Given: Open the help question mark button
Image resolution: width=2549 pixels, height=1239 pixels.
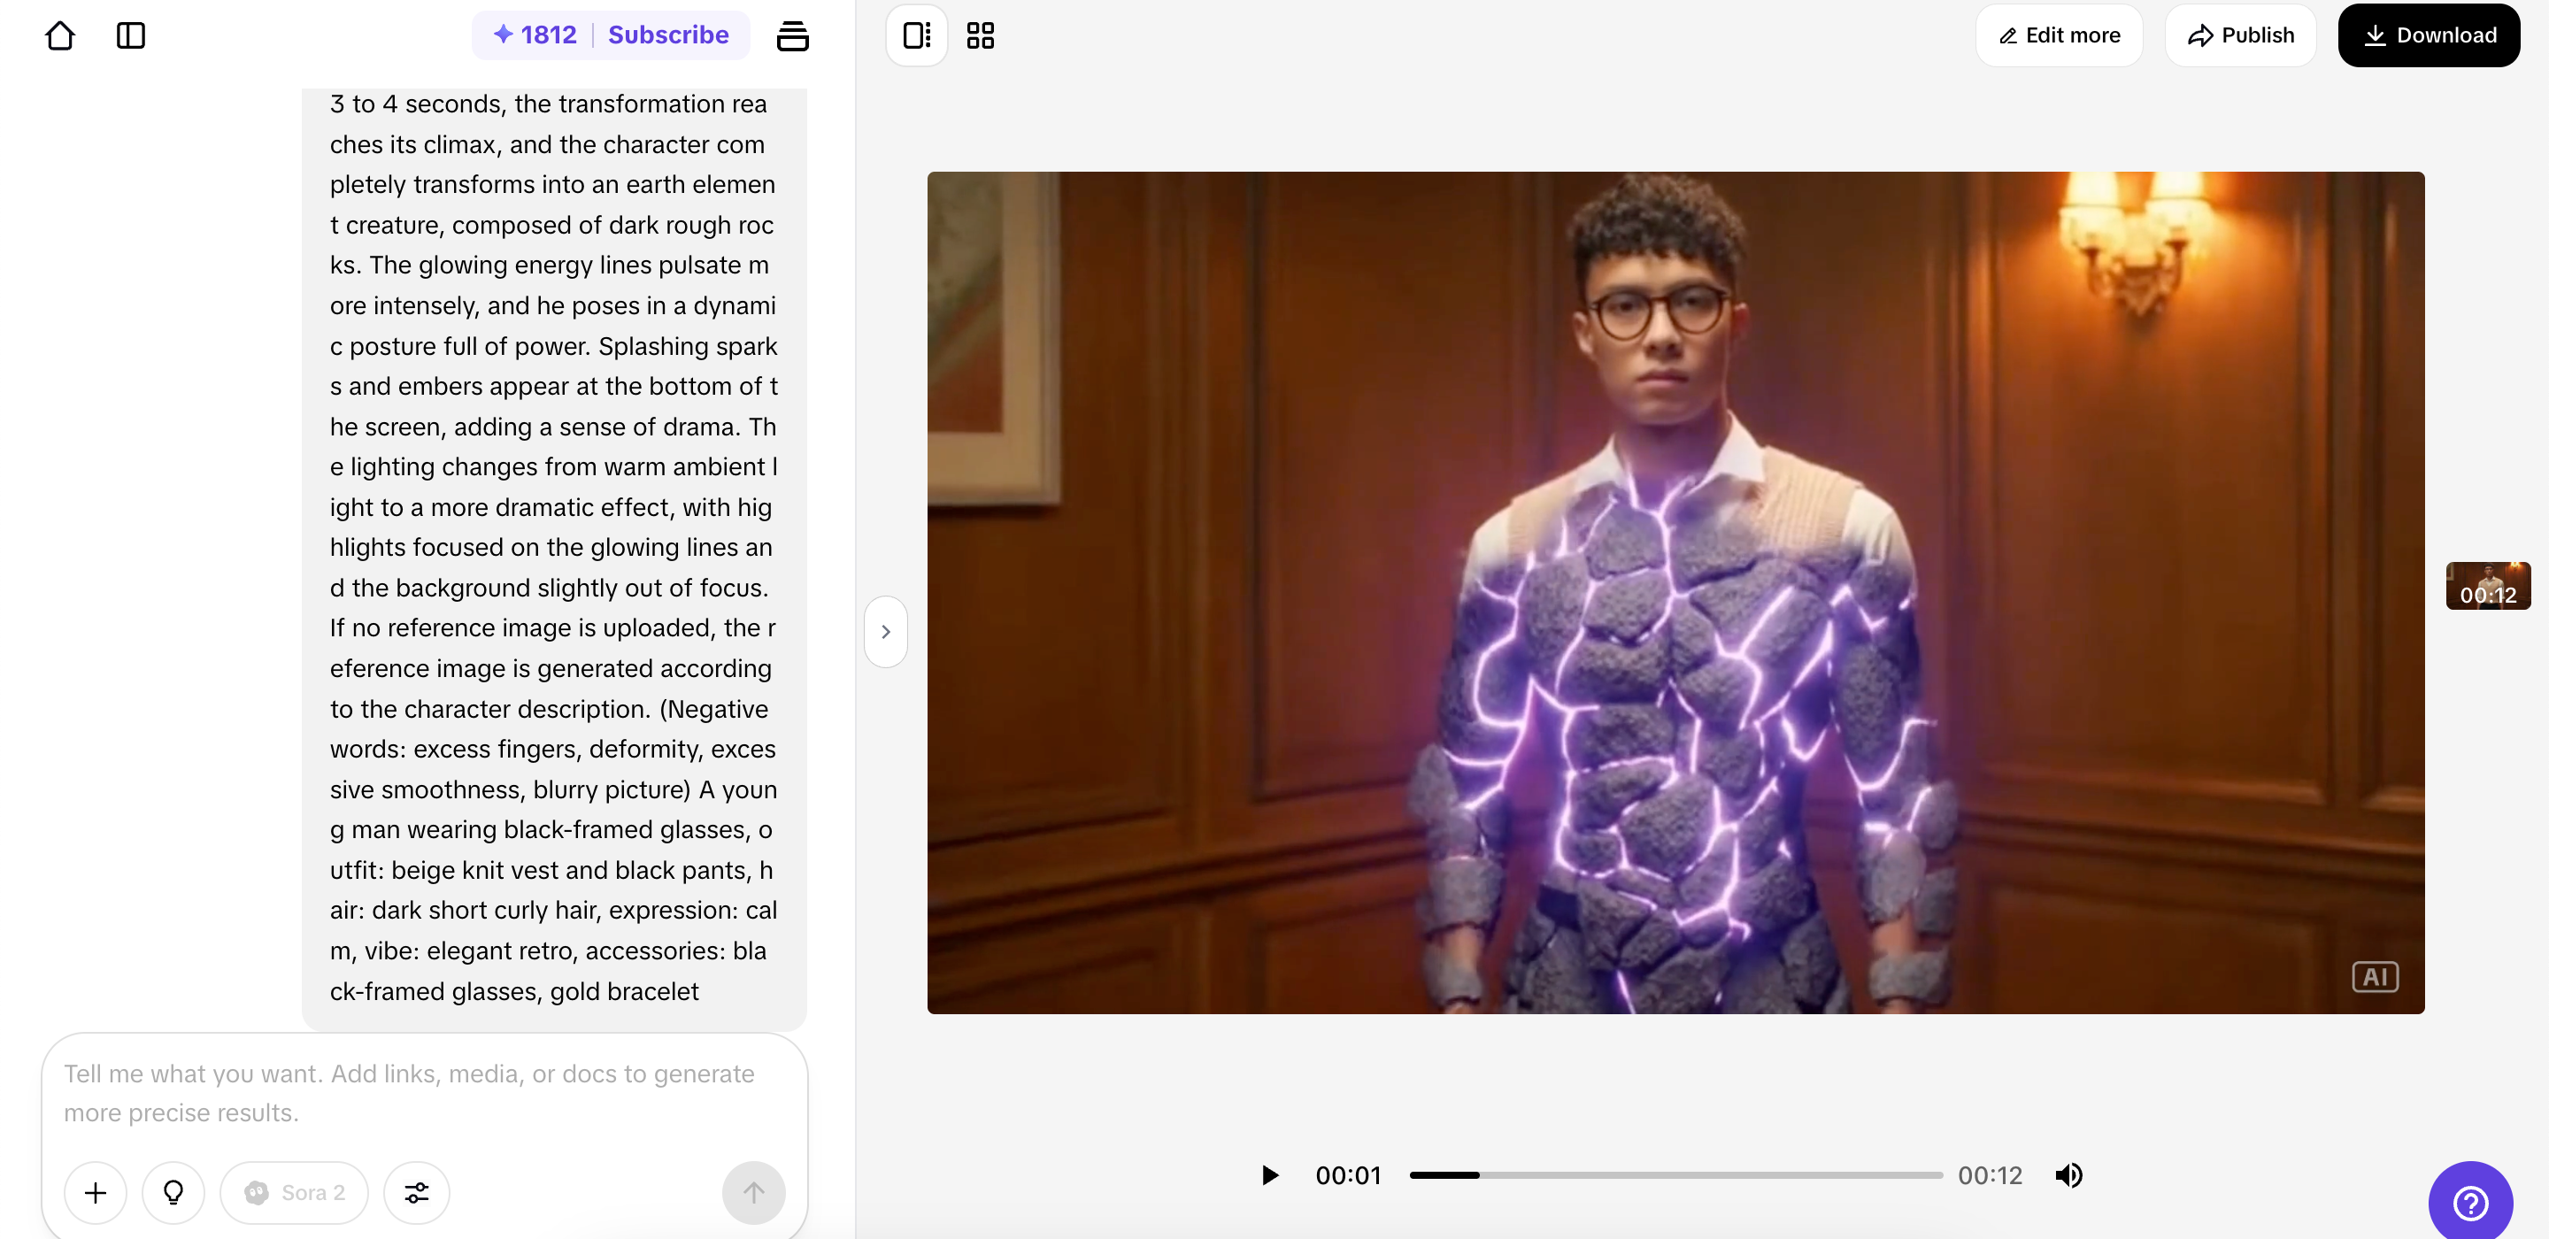Looking at the screenshot, I should [x=2470, y=1204].
